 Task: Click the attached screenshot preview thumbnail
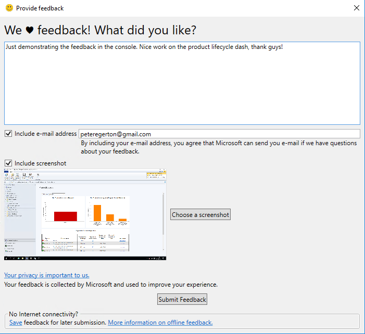(x=85, y=214)
